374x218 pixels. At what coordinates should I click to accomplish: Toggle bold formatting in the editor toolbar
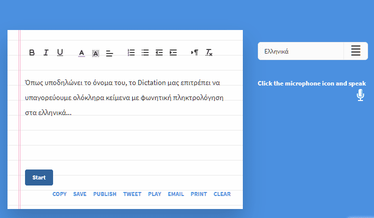click(32, 52)
